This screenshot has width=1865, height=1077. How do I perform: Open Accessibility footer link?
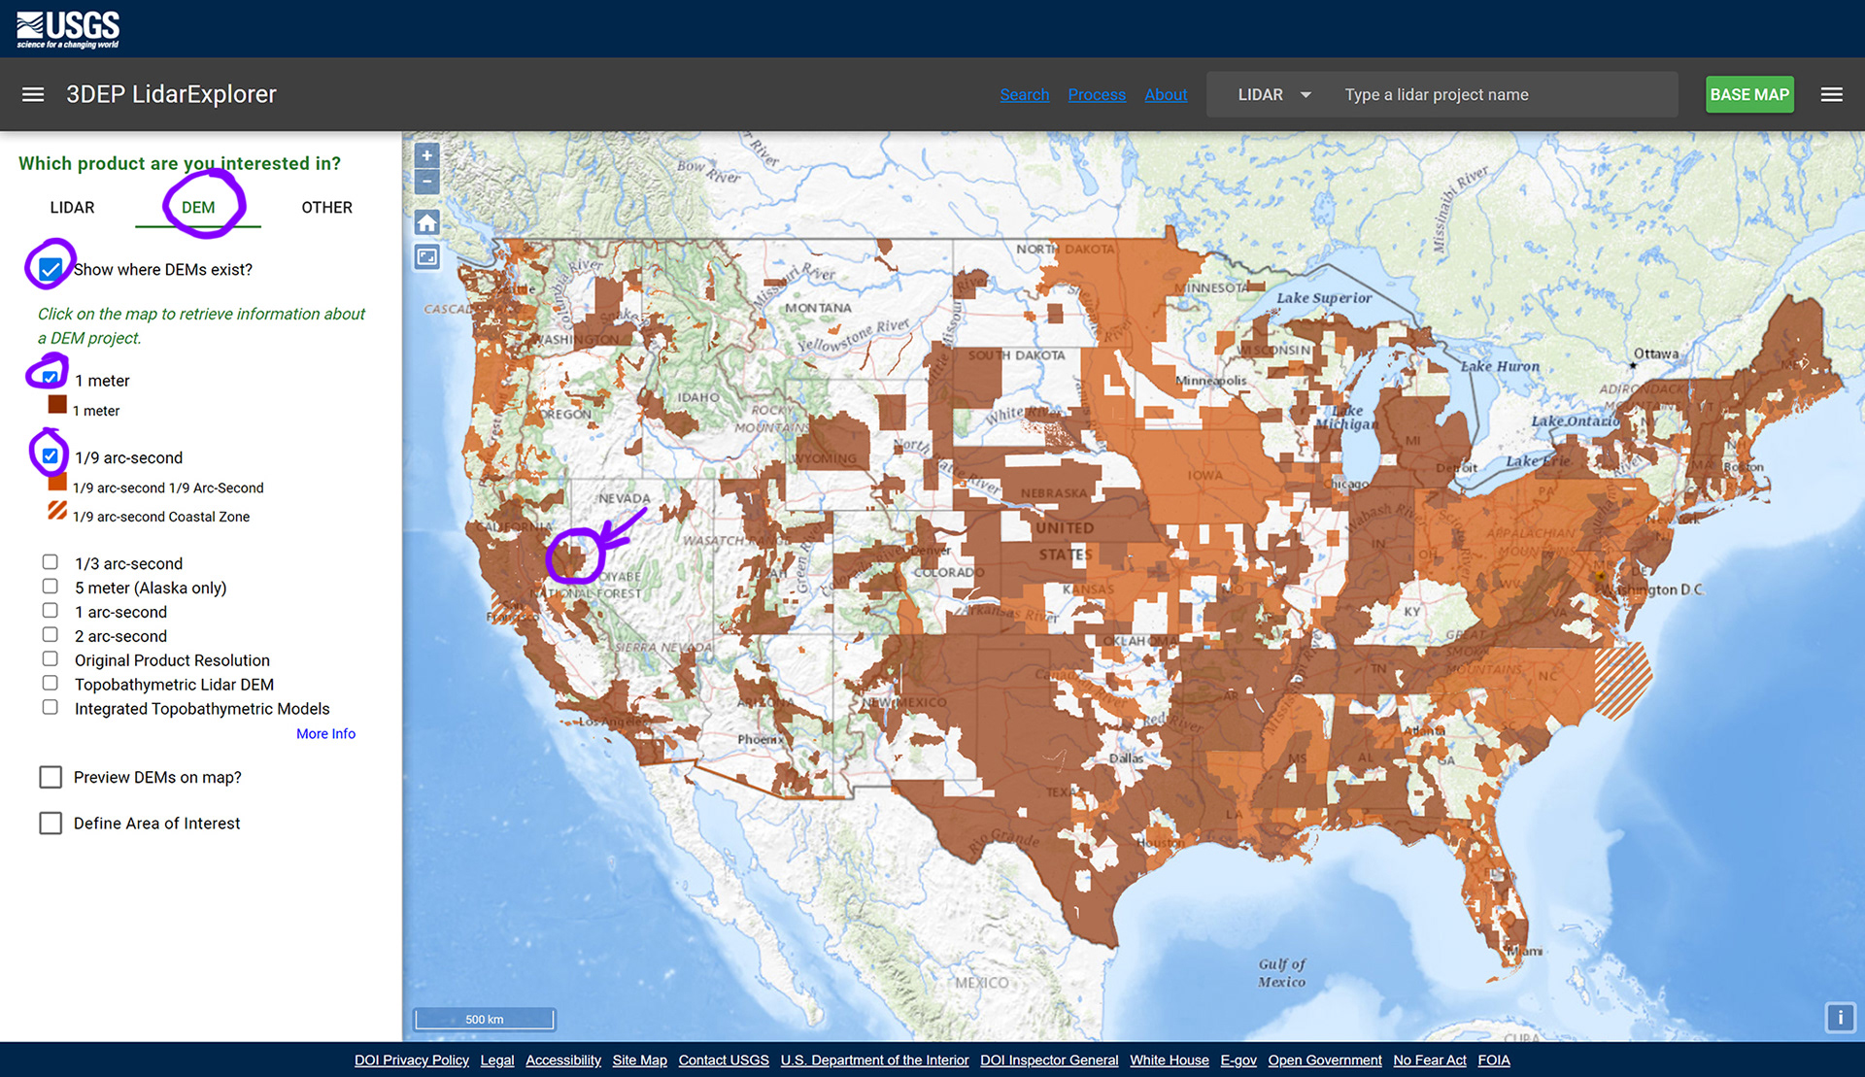[x=563, y=1060]
